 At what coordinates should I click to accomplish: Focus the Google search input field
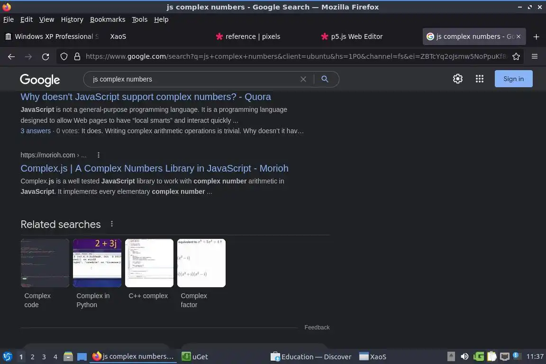click(x=195, y=79)
